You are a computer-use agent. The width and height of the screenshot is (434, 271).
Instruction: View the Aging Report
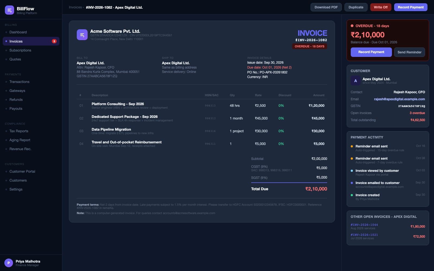point(31,140)
